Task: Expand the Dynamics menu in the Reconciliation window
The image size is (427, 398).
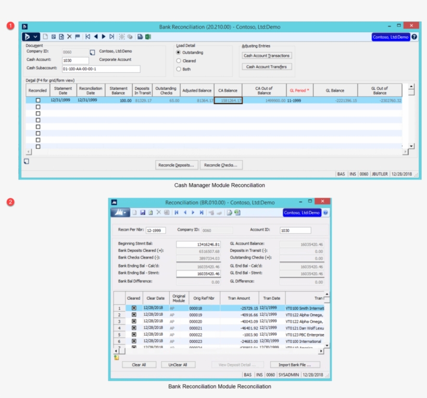Action: (120, 212)
